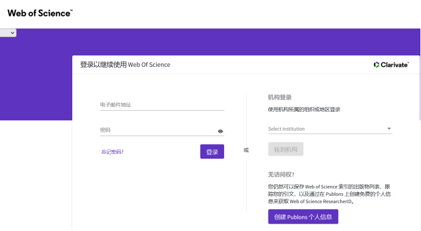Click the 使用机构所属的组织或地区登录 text
The width and height of the screenshot is (421, 231).
304,109
